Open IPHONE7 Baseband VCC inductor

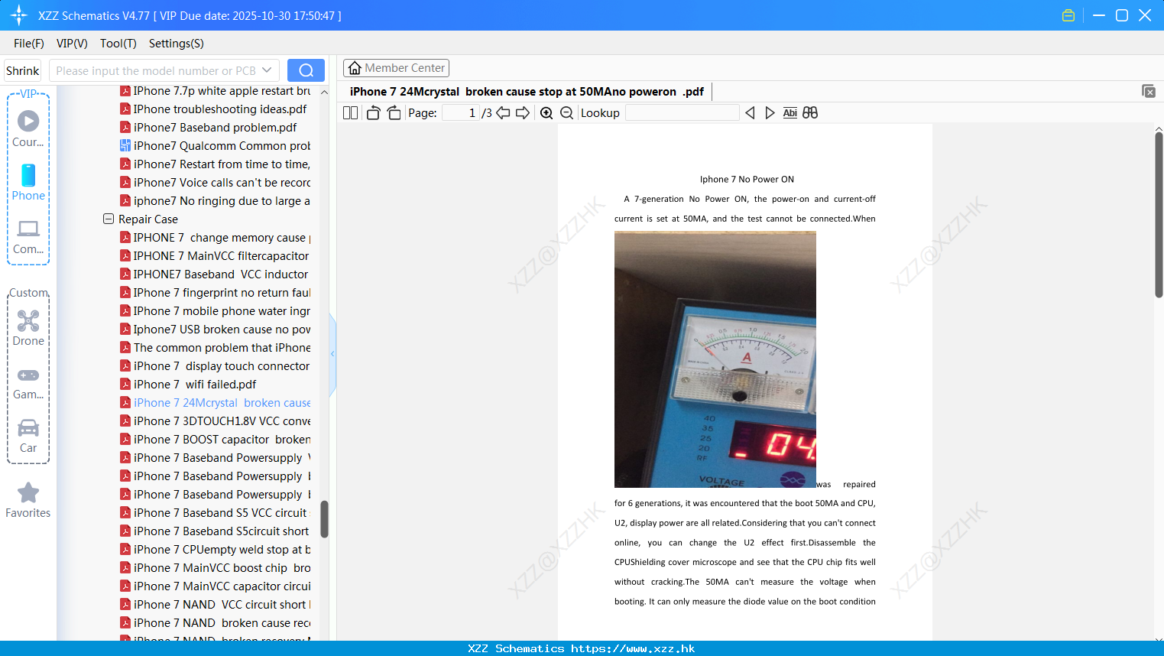[x=214, y=274]
